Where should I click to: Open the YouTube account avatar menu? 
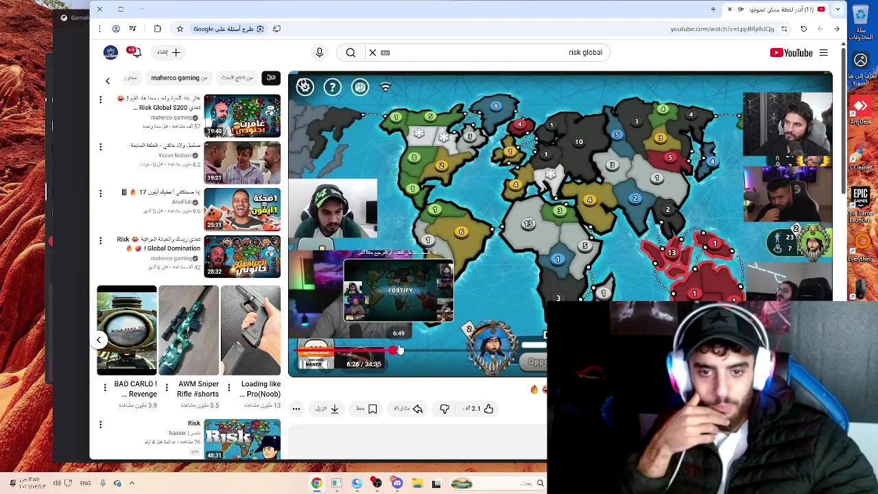coord(110,52)
